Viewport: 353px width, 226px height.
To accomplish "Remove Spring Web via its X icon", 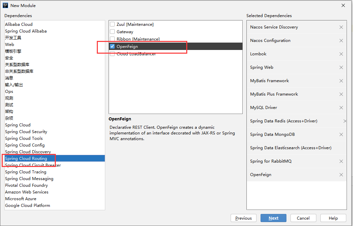I will pyautogui.click(x=341, y=67).
